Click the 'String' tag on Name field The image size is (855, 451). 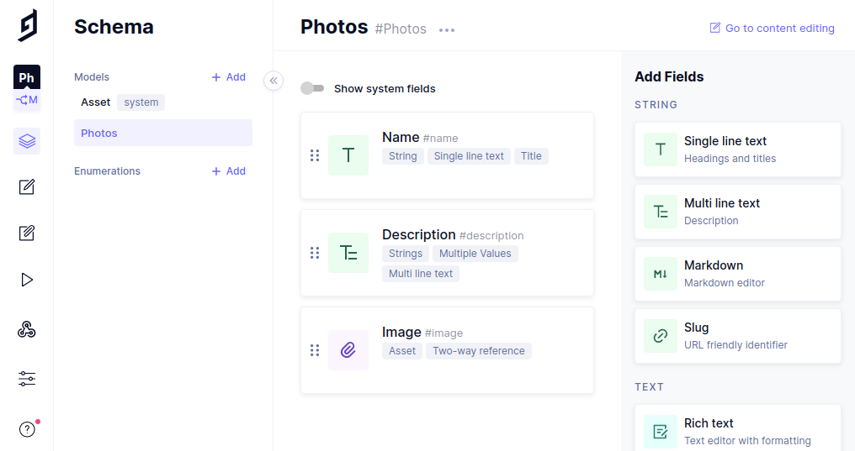[x=403, y=156]
